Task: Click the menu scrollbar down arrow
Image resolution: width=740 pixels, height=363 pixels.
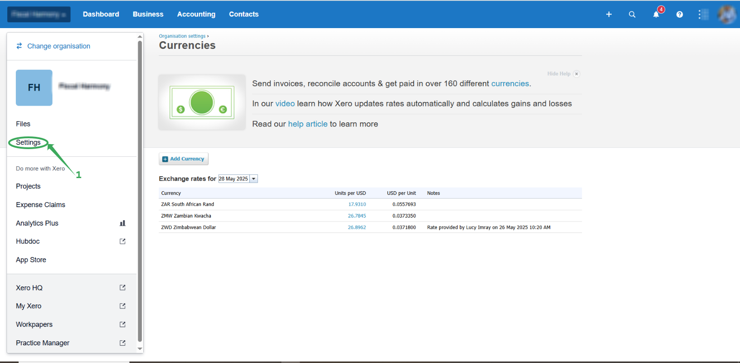Action: [140, 348]
